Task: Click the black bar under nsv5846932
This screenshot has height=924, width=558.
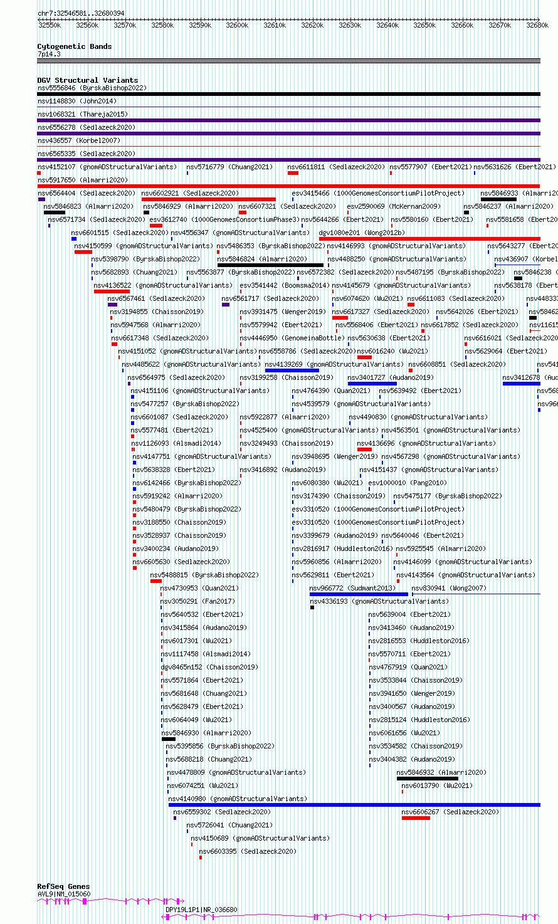Action: click(x=428, y=779)
